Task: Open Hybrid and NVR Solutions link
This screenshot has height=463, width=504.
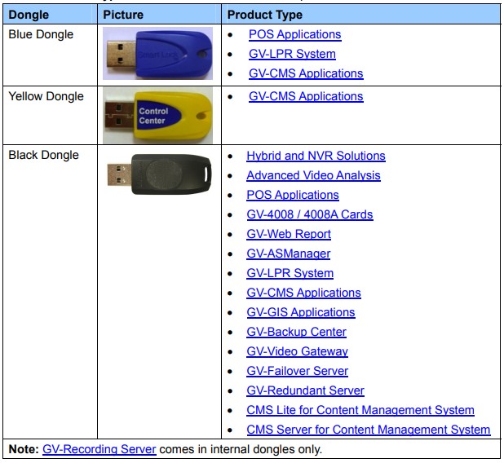Action: tap(316, 156)
